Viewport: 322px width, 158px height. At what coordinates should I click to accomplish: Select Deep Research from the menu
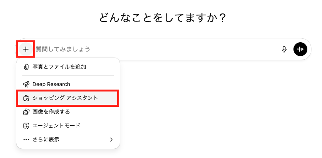51,84
